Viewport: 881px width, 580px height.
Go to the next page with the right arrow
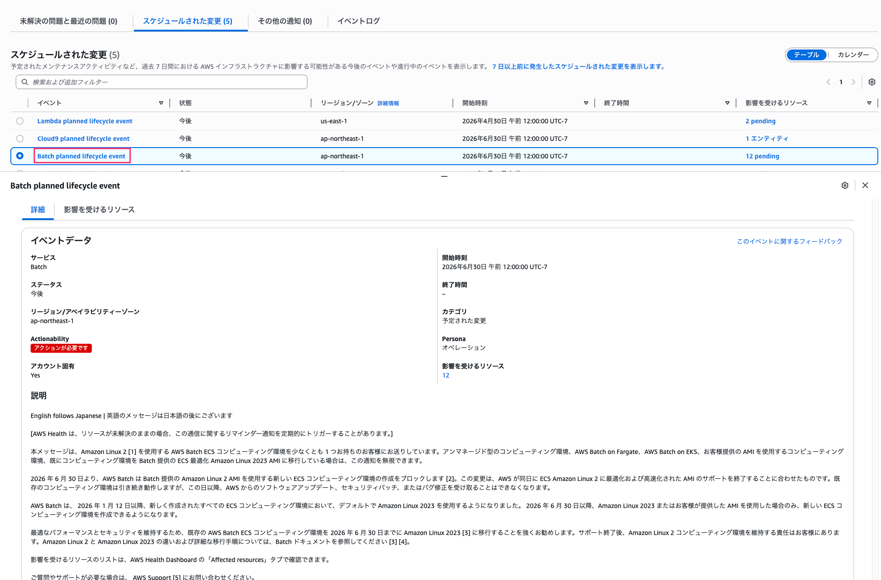854,82
